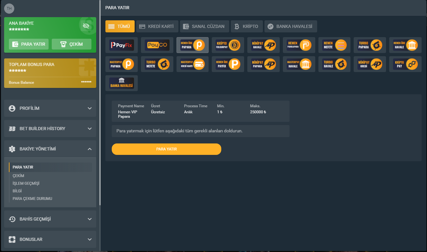This screenshot has height=252, width=427.
Task: Choose the Hemen Öde Papara method
Action: click(192, 45)
